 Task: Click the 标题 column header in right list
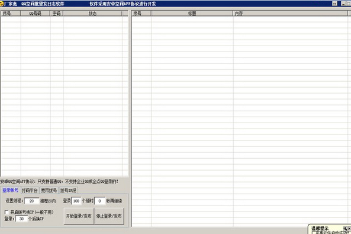(x=192, y=14)
